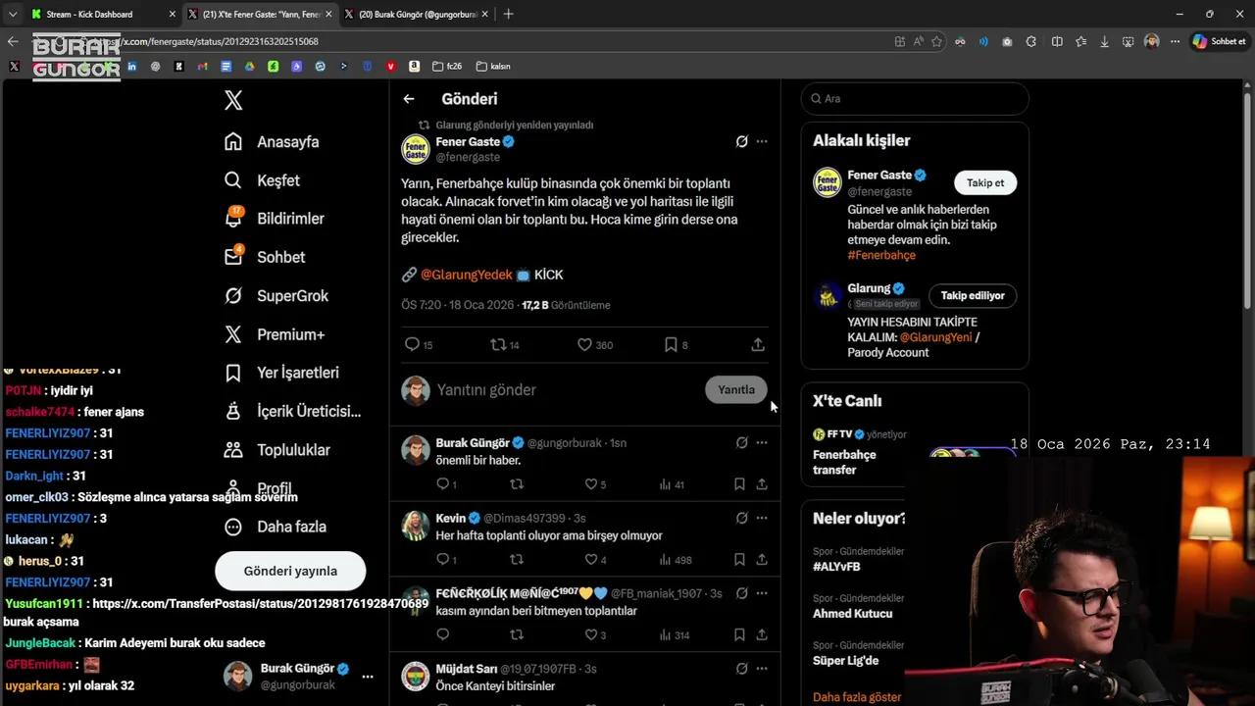Click Takip ediliyor button for Glarung
This screenshot has width=1255, height=706.
(973, 296)
